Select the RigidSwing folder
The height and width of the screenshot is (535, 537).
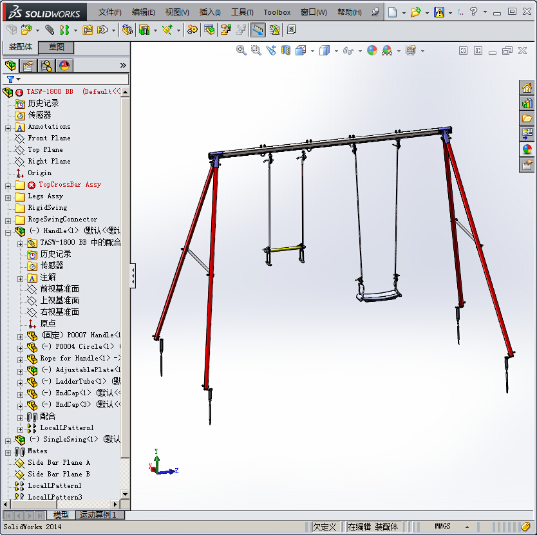pyautogui.click(x=47, y=207)
